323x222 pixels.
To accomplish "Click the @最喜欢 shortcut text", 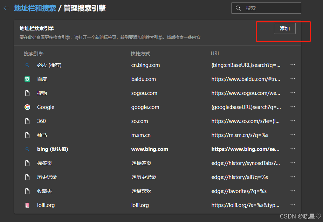I will click(x=141, y=191).
